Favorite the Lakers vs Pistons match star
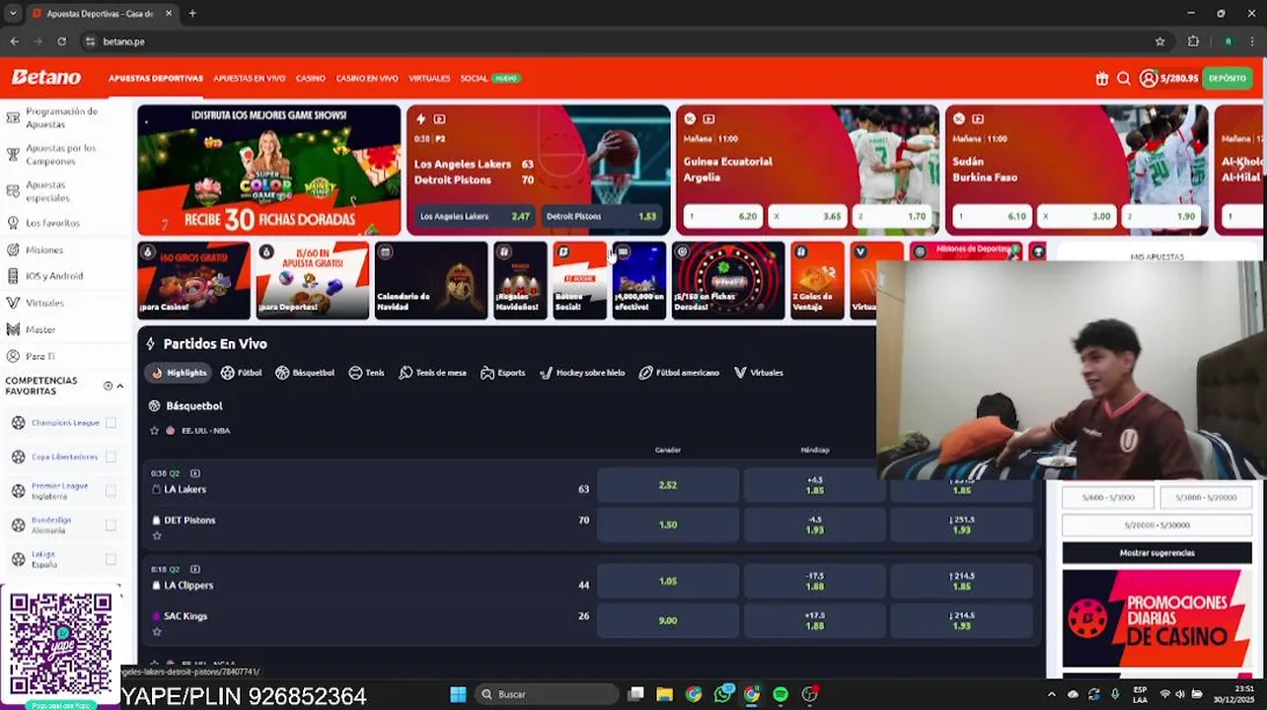Image resolution: width=1267 pixels, height=710 pixels. click(157, 535)
